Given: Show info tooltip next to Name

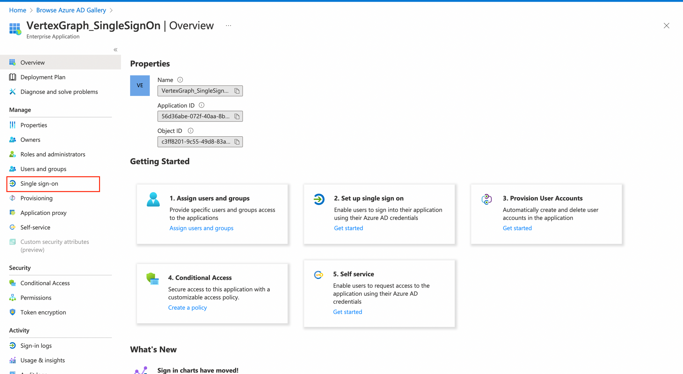Looking at the screenshot, I should coord(180,80).
